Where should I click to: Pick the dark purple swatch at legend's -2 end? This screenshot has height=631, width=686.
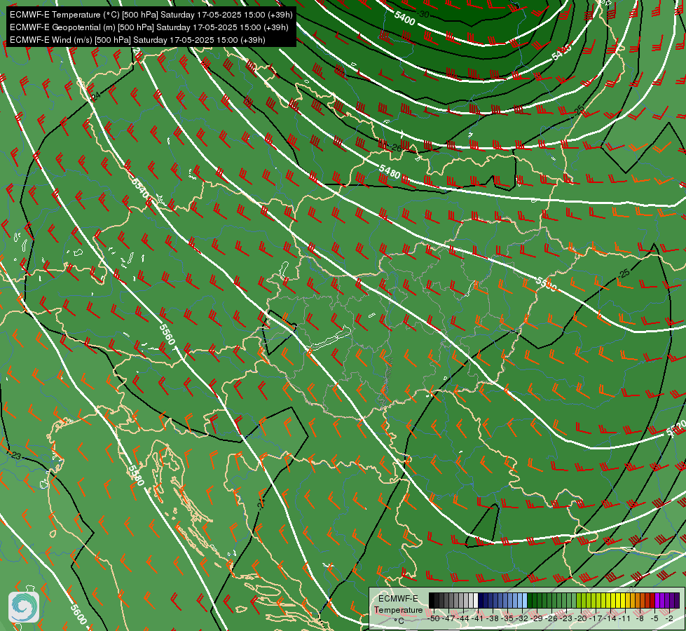pos(677,600)
